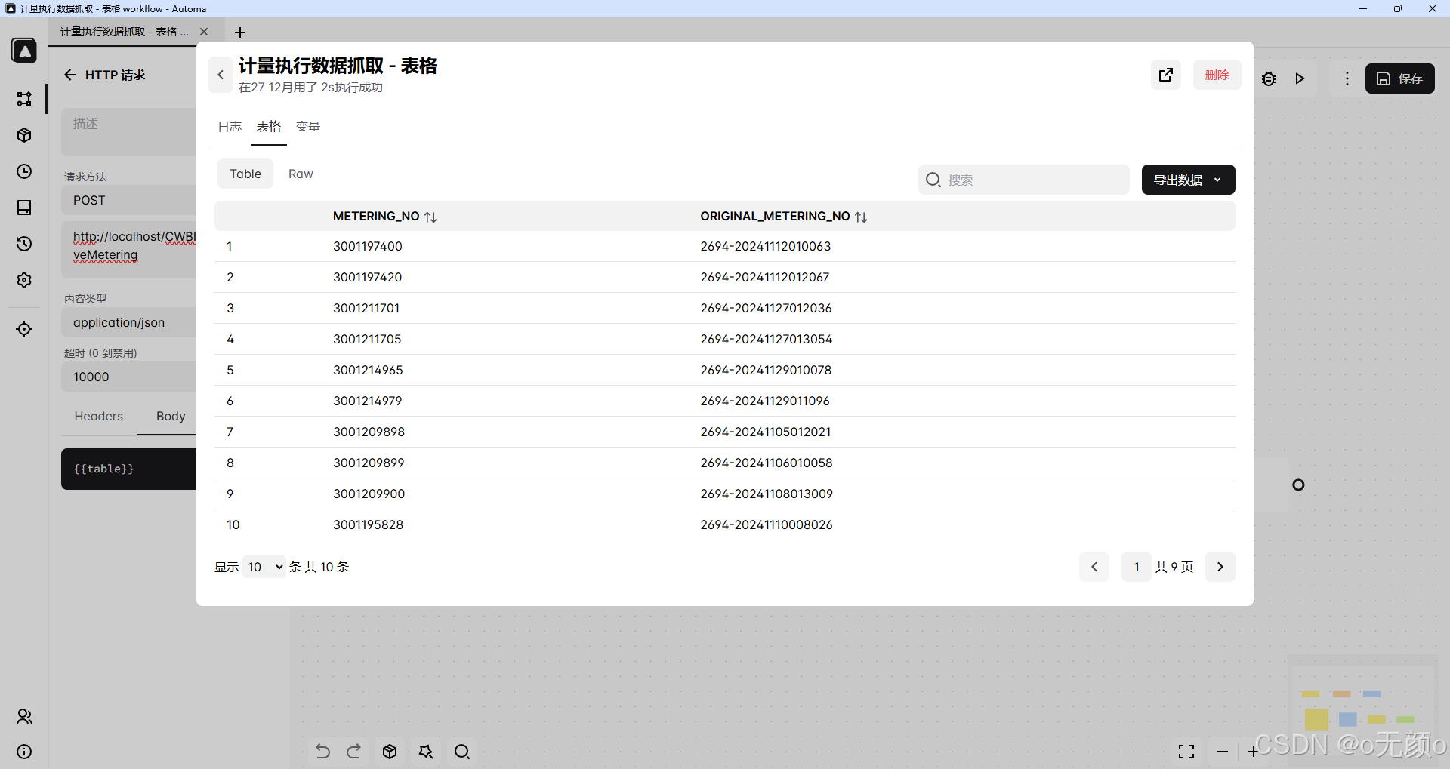Click the 描述 description field
This screenshot has width=1450, height=769.
129,131
